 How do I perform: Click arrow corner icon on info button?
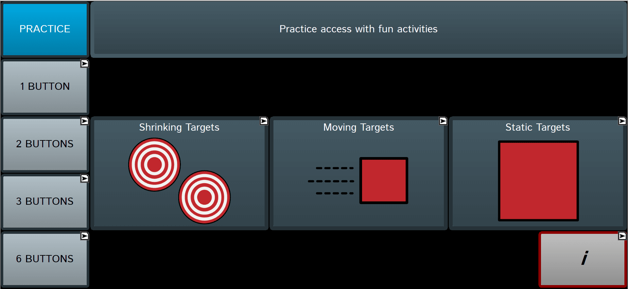622,236
